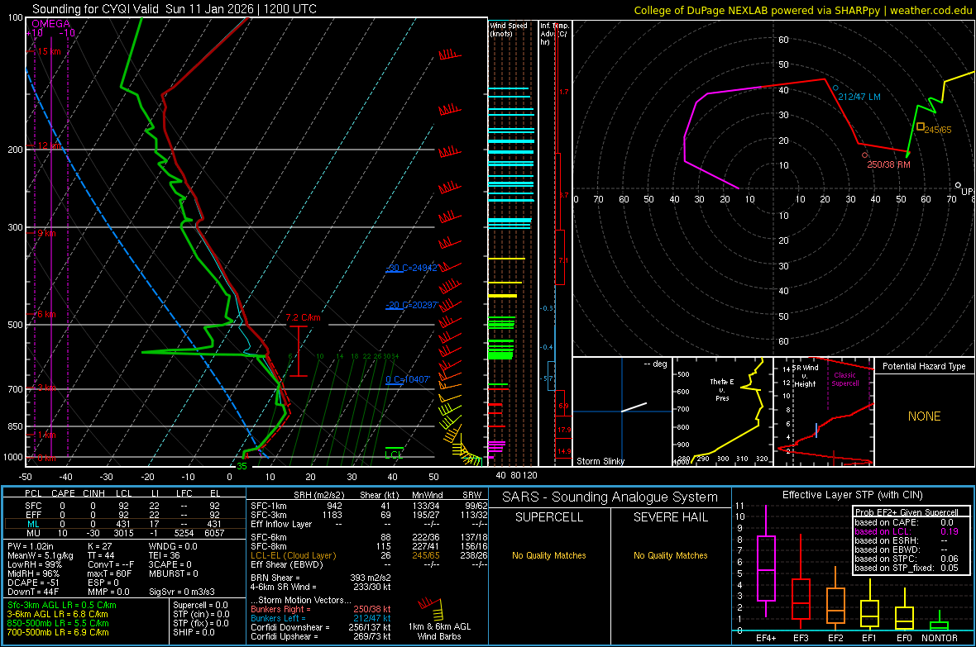Select the 'MU' parcel row in table
976x647 pixels.
click(124, 532)
